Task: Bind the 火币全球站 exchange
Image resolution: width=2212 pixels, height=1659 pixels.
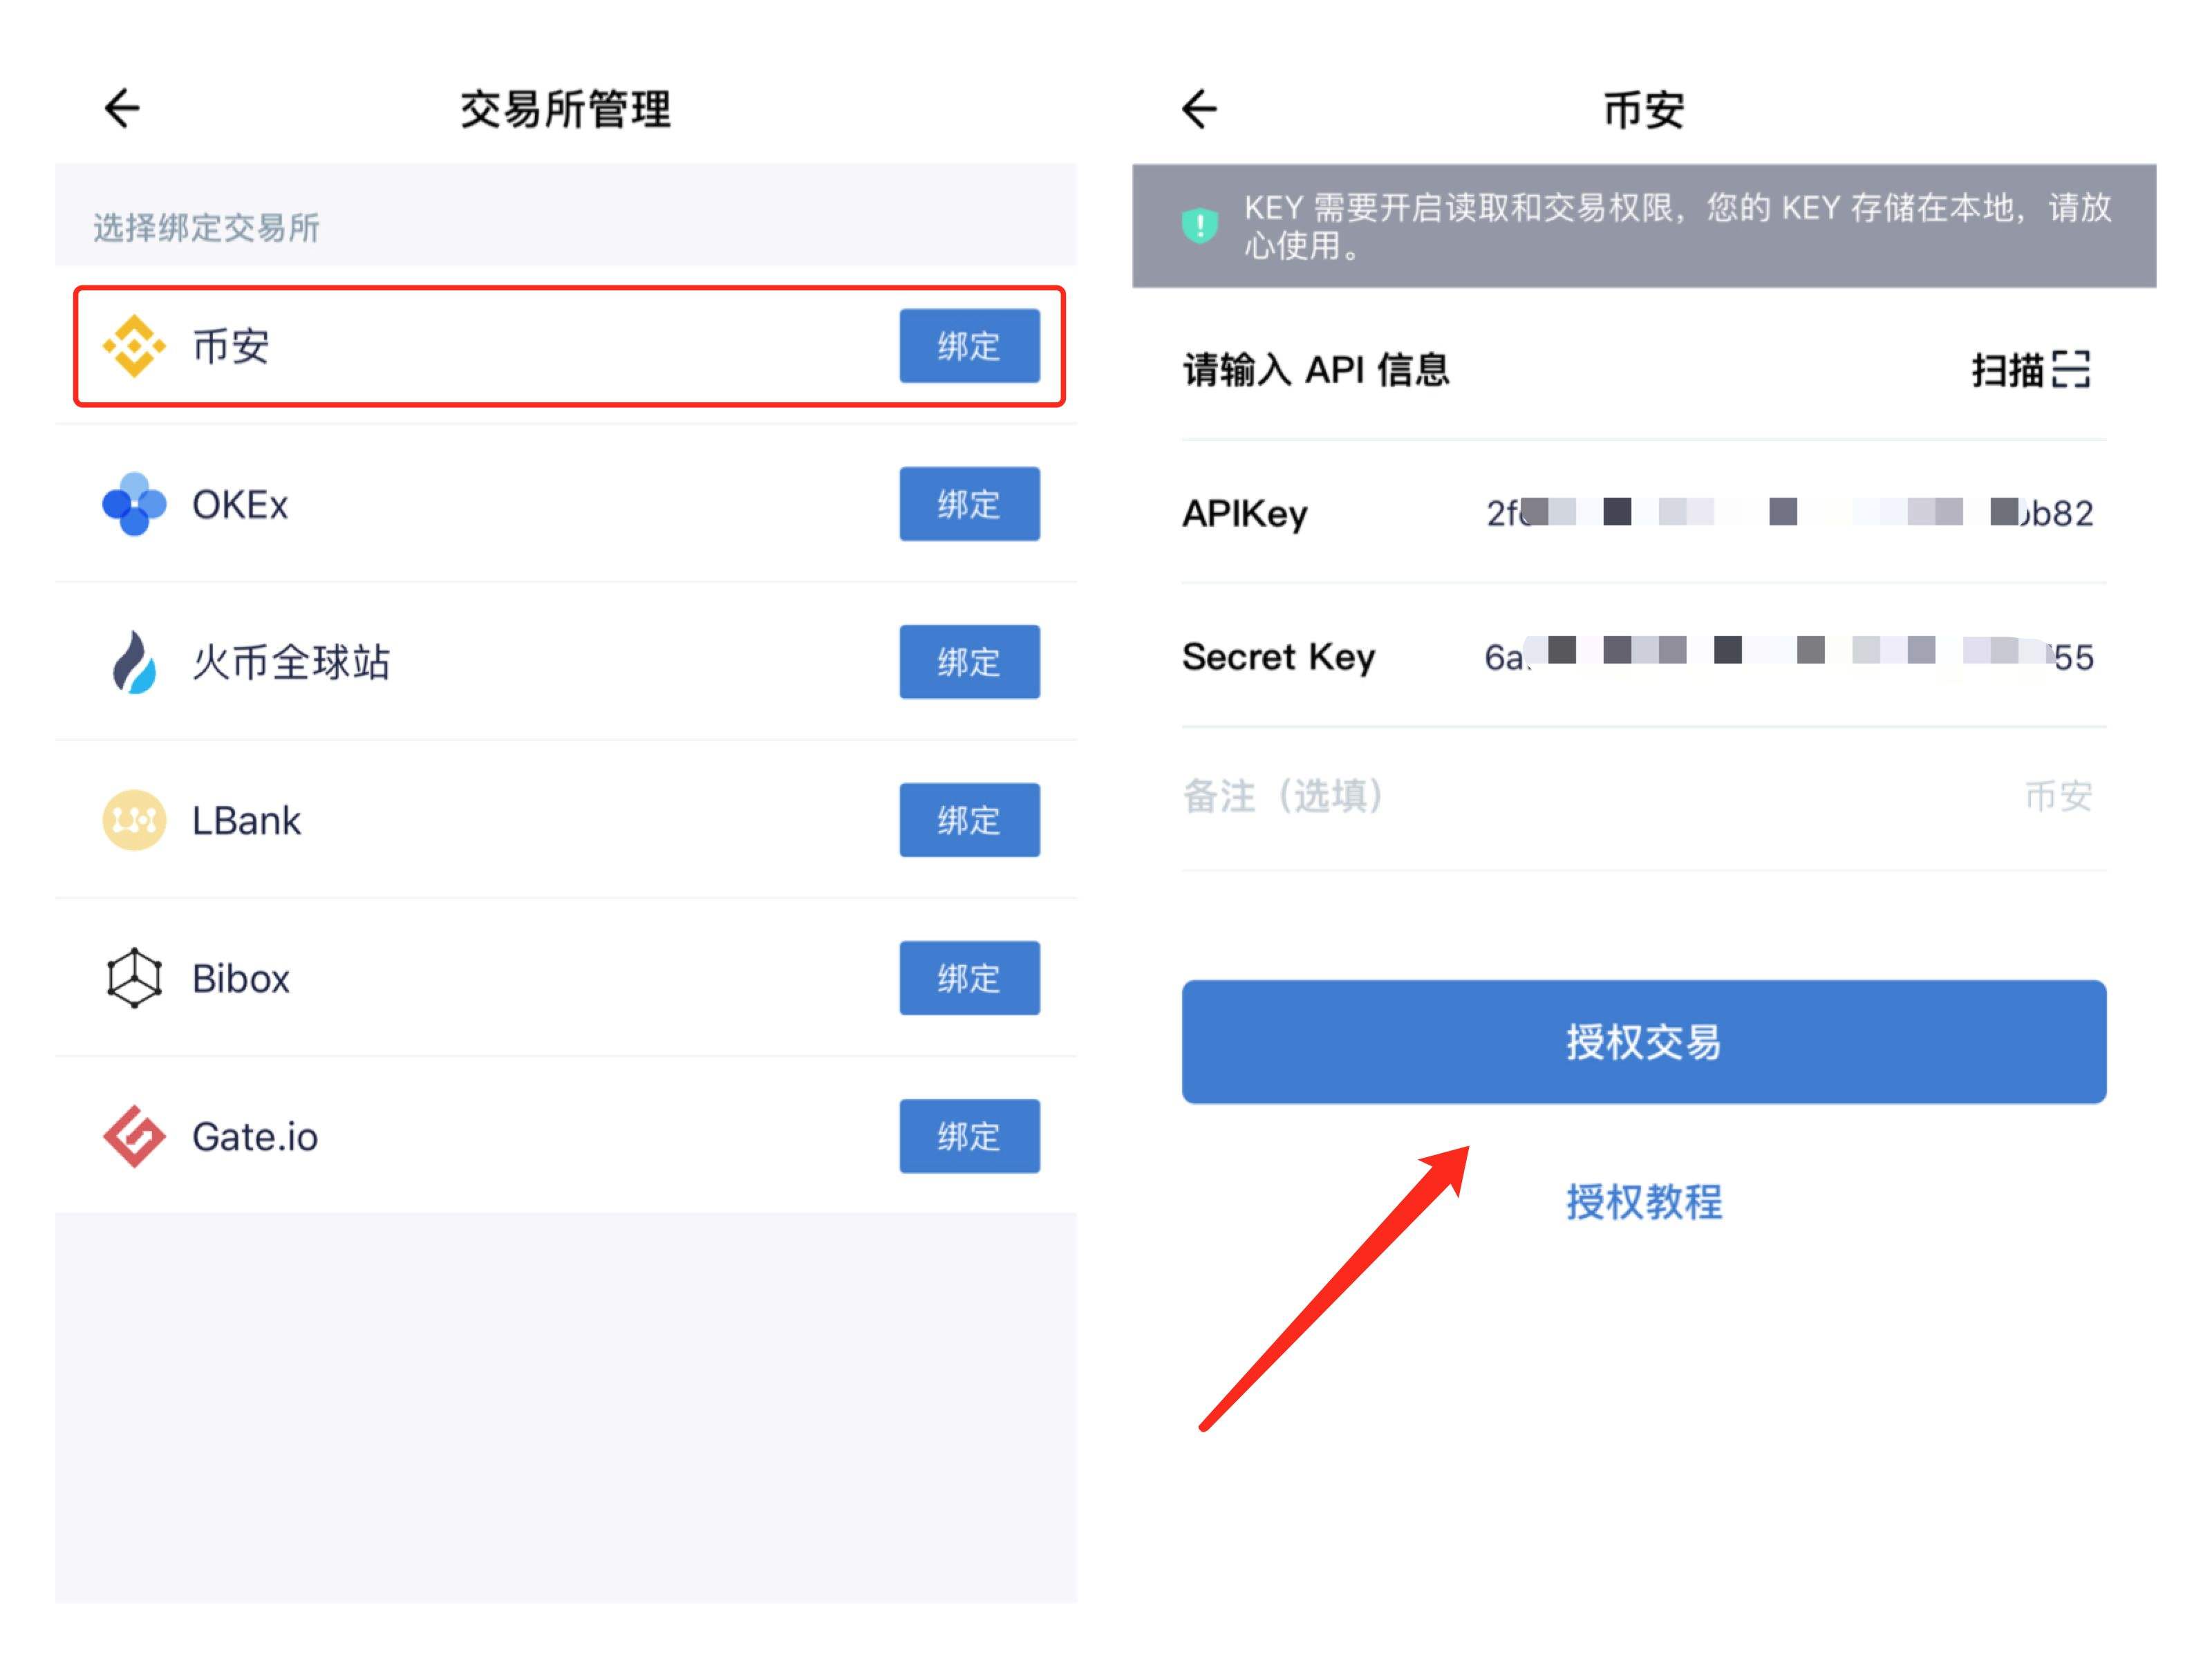Action: tap(969, 662)
